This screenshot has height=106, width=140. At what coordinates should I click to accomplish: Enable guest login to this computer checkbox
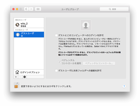56,35
